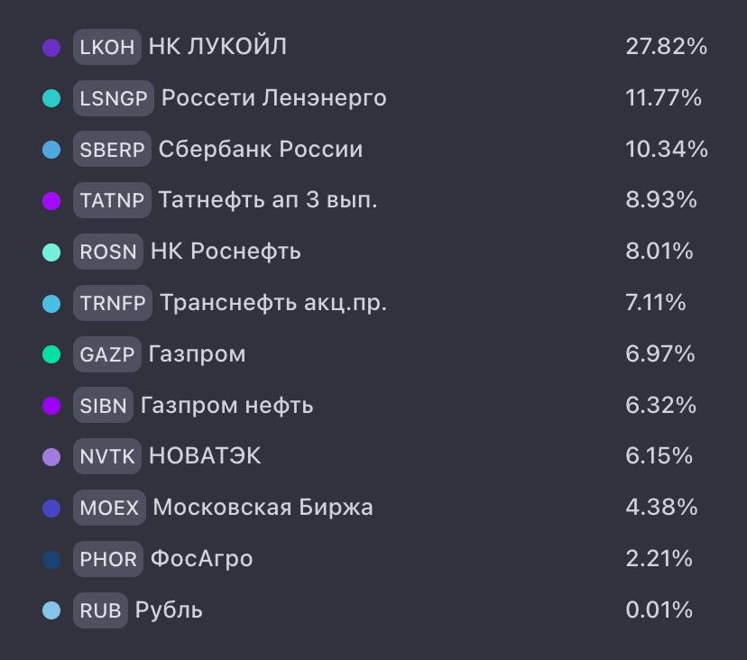Select the teal dot next to LSNGP
This screenshot has width=747, height=660.
[51, 98]
